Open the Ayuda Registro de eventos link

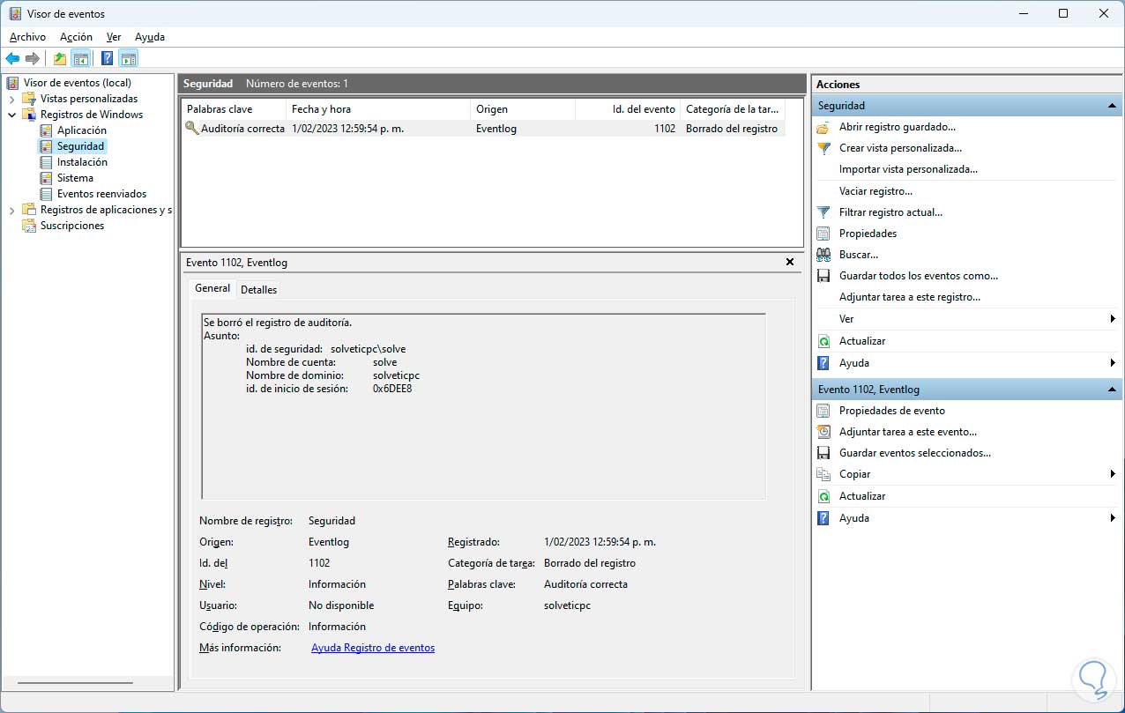tap(372, 648)
